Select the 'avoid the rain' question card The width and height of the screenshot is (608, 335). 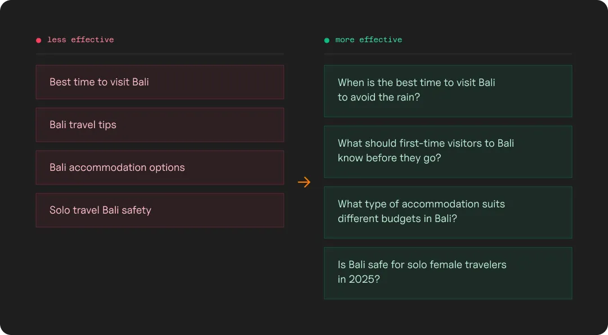coord(448,91)
